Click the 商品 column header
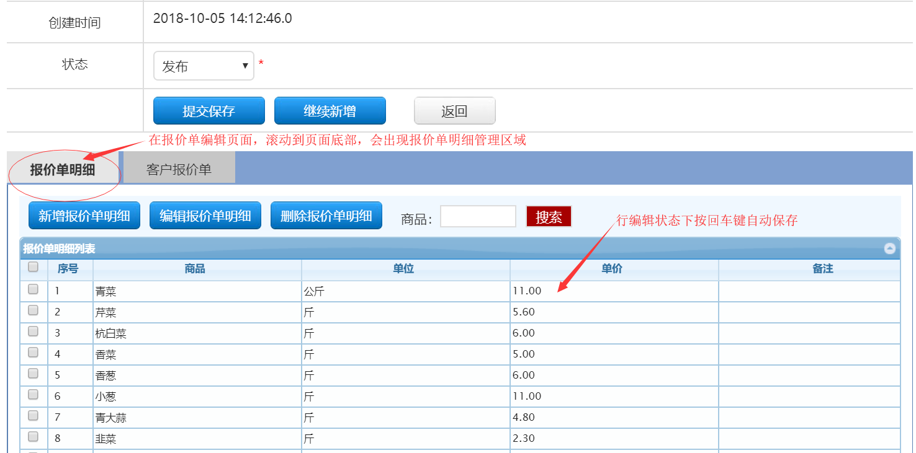 pyautogui.click(x=195, y=269)
